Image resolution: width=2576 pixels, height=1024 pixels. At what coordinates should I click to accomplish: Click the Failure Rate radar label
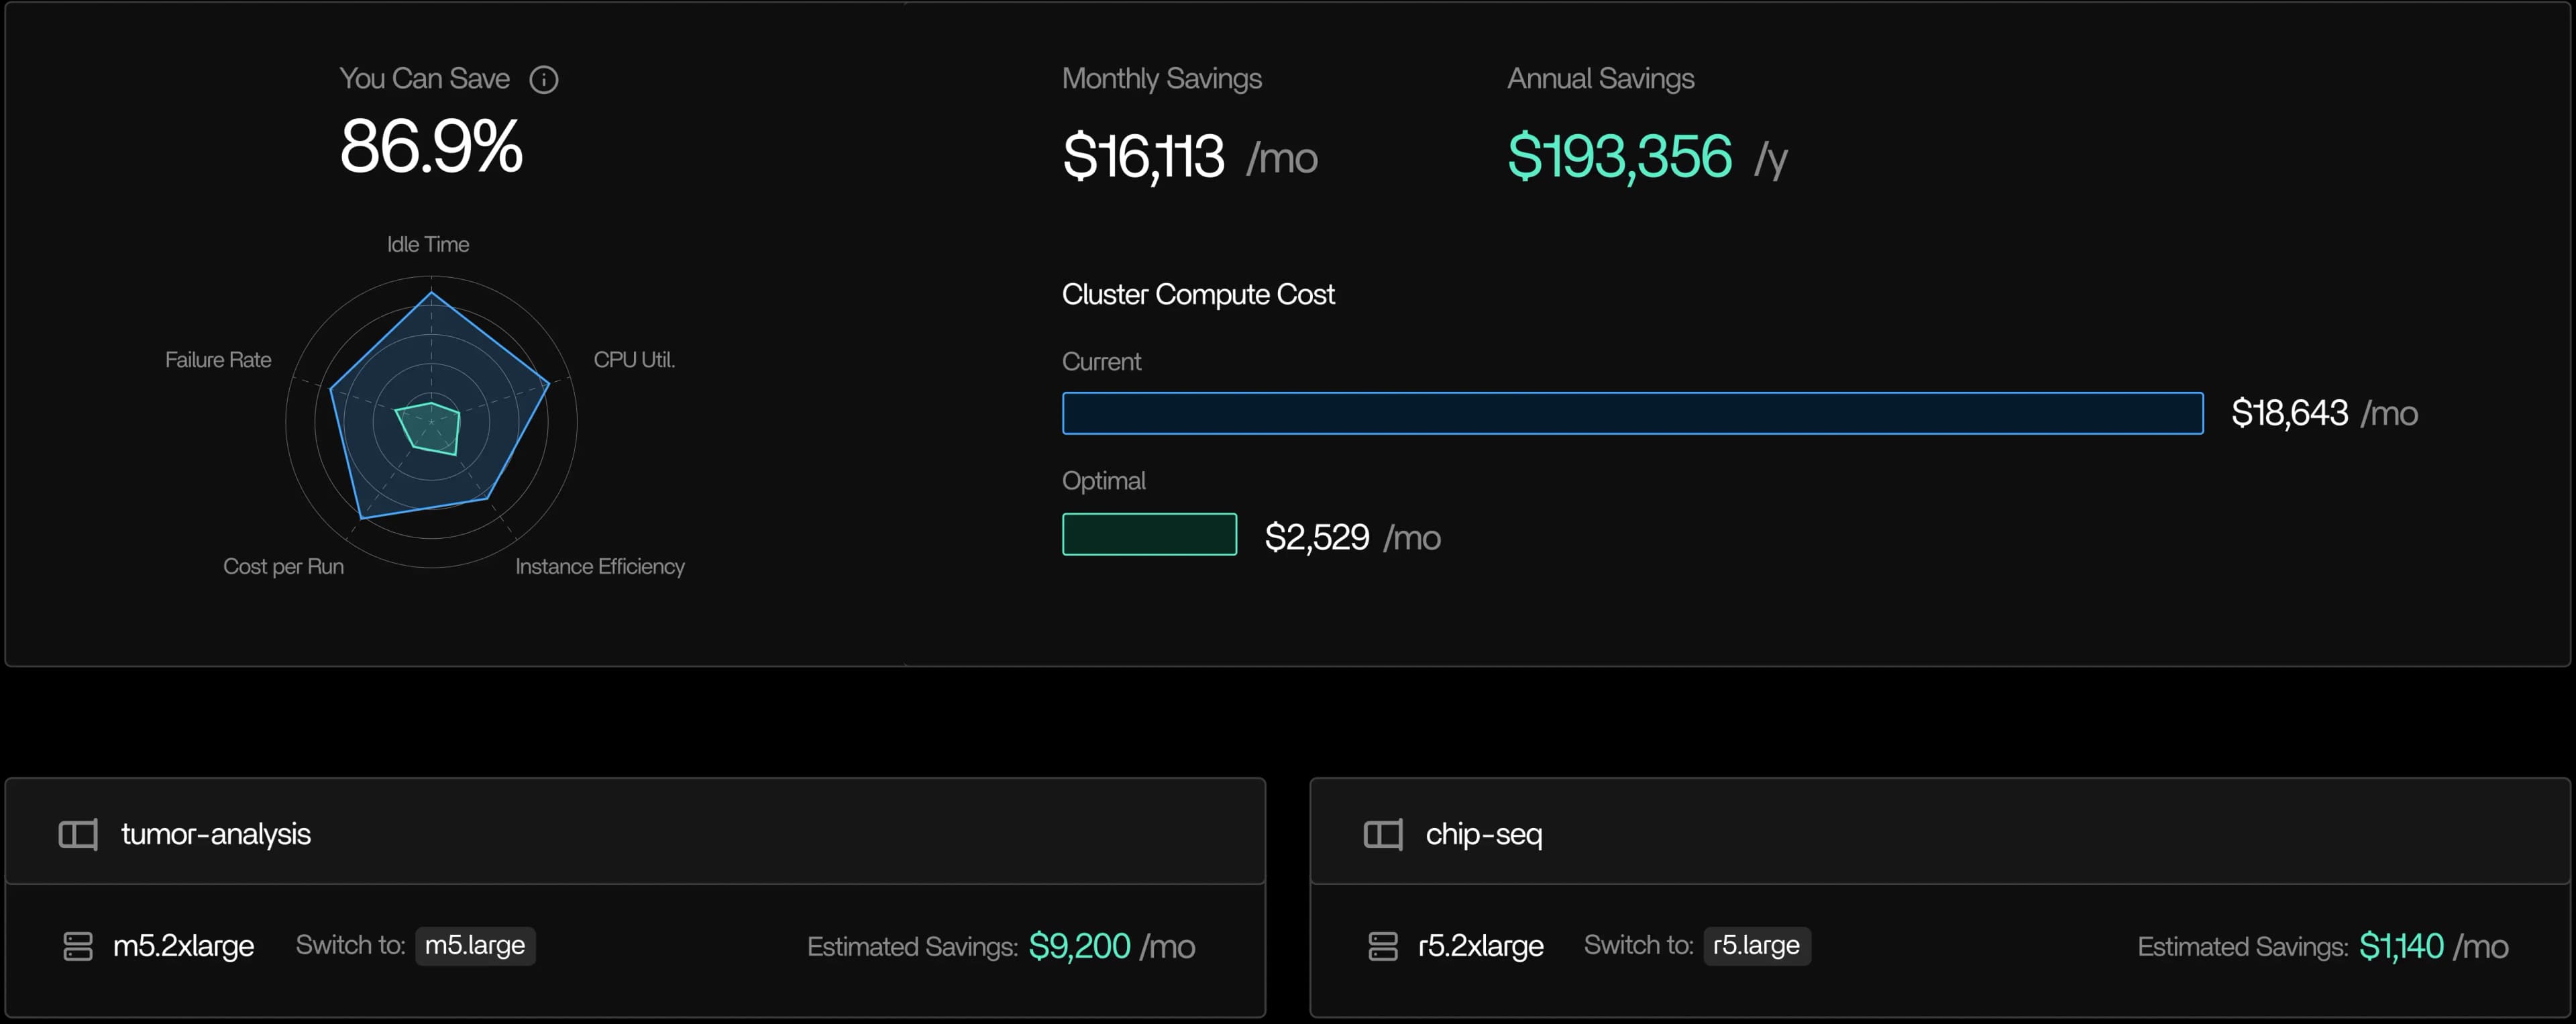(x=218, y=360)
